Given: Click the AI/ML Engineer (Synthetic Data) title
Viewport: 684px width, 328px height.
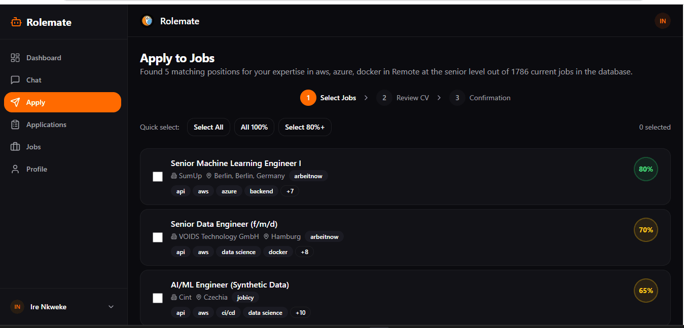Looking at the screenshot, I should pos(230,284).
